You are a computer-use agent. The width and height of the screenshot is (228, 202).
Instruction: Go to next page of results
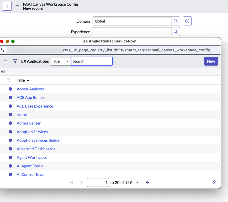tap(137, 182)
